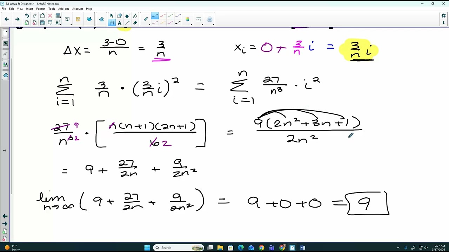
Task: Open the Account menu
Action: tap(78, 9)
